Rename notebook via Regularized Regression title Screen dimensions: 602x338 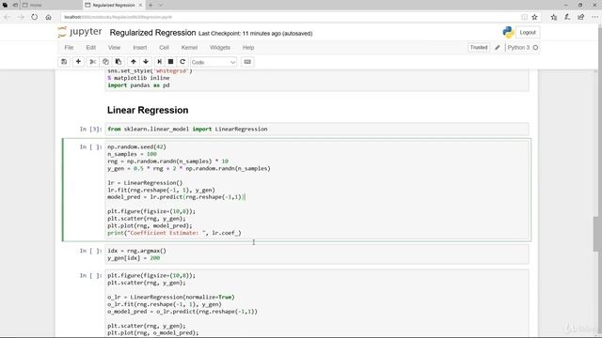(152, 33)
